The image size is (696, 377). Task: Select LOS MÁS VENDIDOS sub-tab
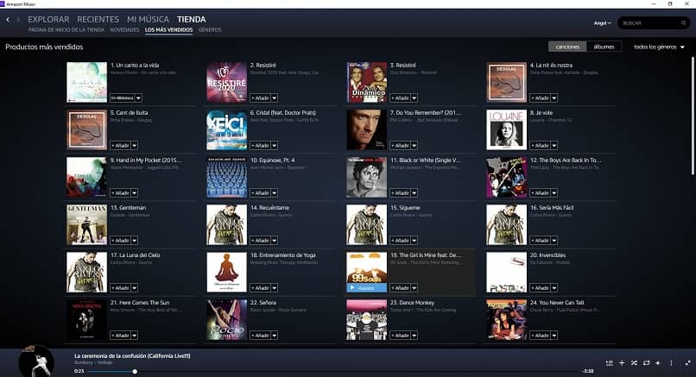168,29
